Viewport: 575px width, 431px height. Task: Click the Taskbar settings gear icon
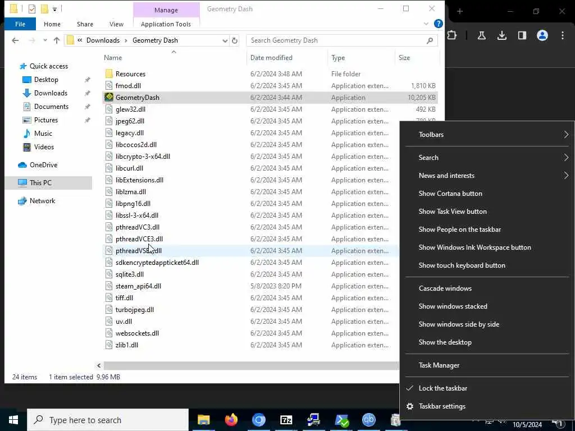(x=410, y=406)
